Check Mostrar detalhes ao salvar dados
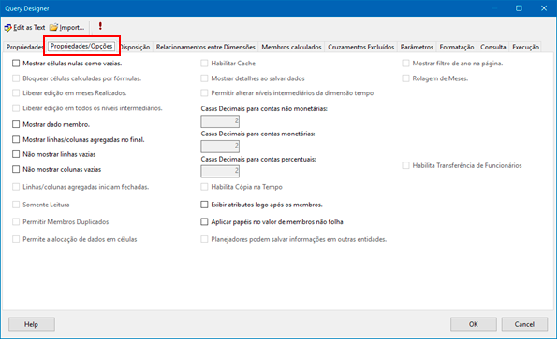Viewport: 558px width, 339px height. [x=204, y=78]
